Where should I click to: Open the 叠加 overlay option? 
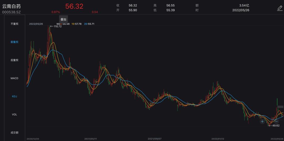click(x=63, y=19)
